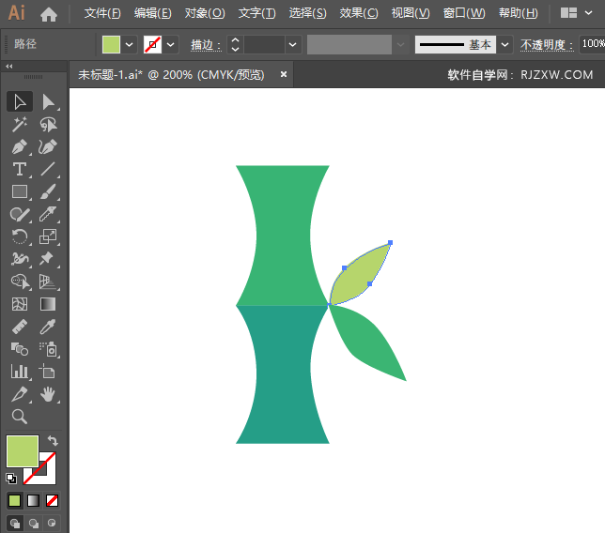
Task: Select the Zoom tool
Action: 20,417
